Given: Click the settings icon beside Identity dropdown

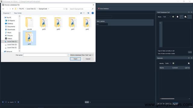Looking at the screenshot, I should pos(173,63).
